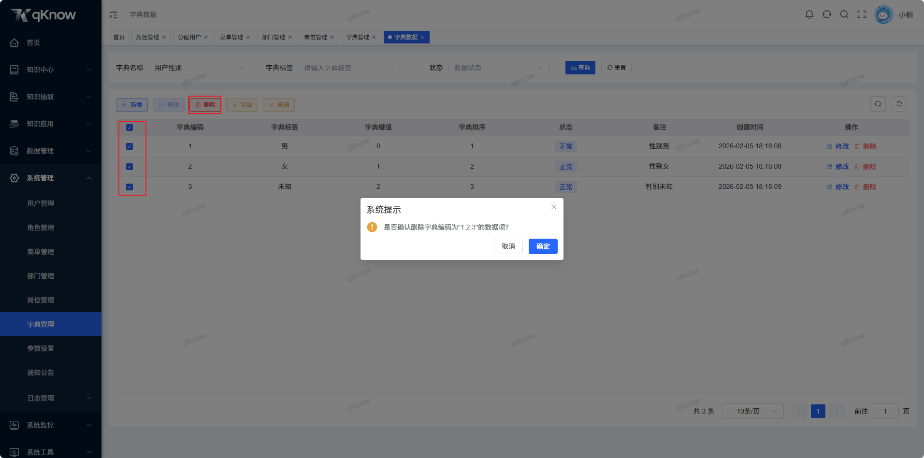Click the 系统工具 sidebar icon

[x=14, y=452]
